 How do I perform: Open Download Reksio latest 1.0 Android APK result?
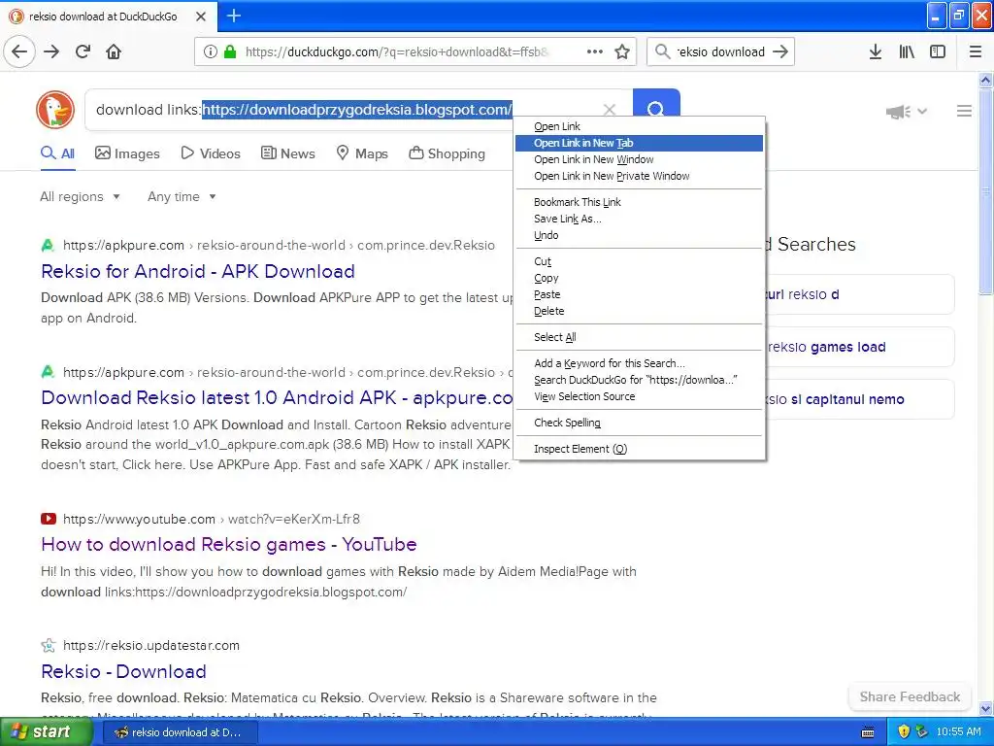(x=277, y=397)
